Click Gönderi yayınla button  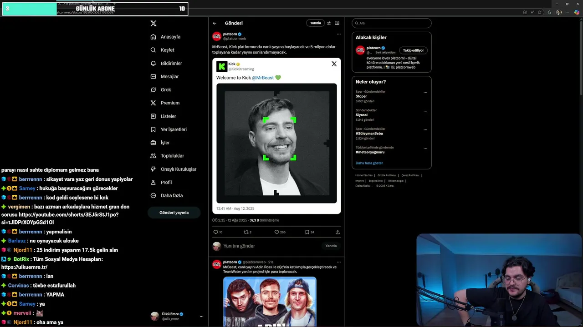point(174,213)
